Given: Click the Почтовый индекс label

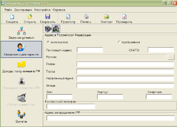Looking at the screenshot, I should (59, 50).
